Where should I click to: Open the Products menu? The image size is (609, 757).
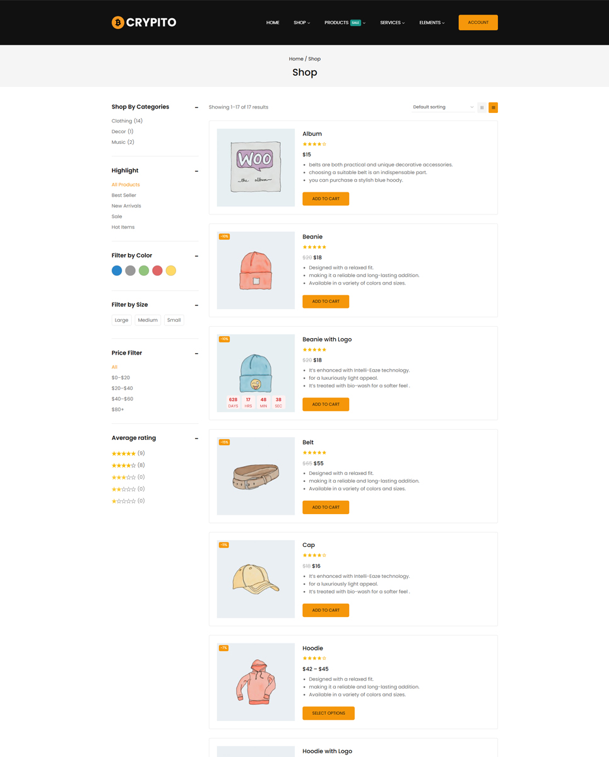(344, 23)
